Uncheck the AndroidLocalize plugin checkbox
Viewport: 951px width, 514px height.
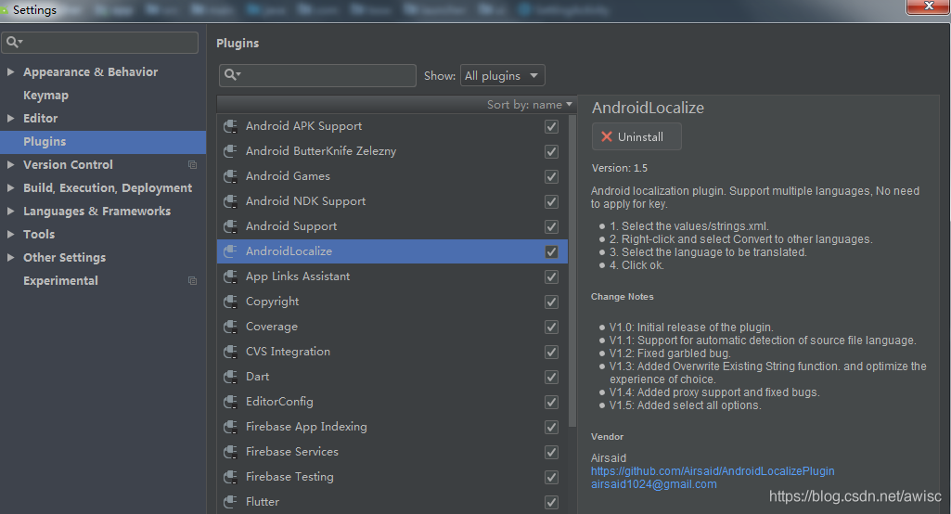click(551, 251)
